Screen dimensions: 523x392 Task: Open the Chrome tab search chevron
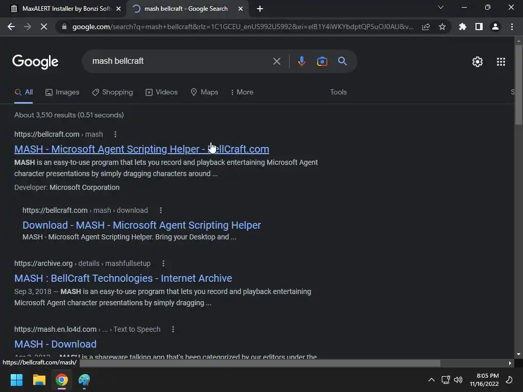point(441,7)
